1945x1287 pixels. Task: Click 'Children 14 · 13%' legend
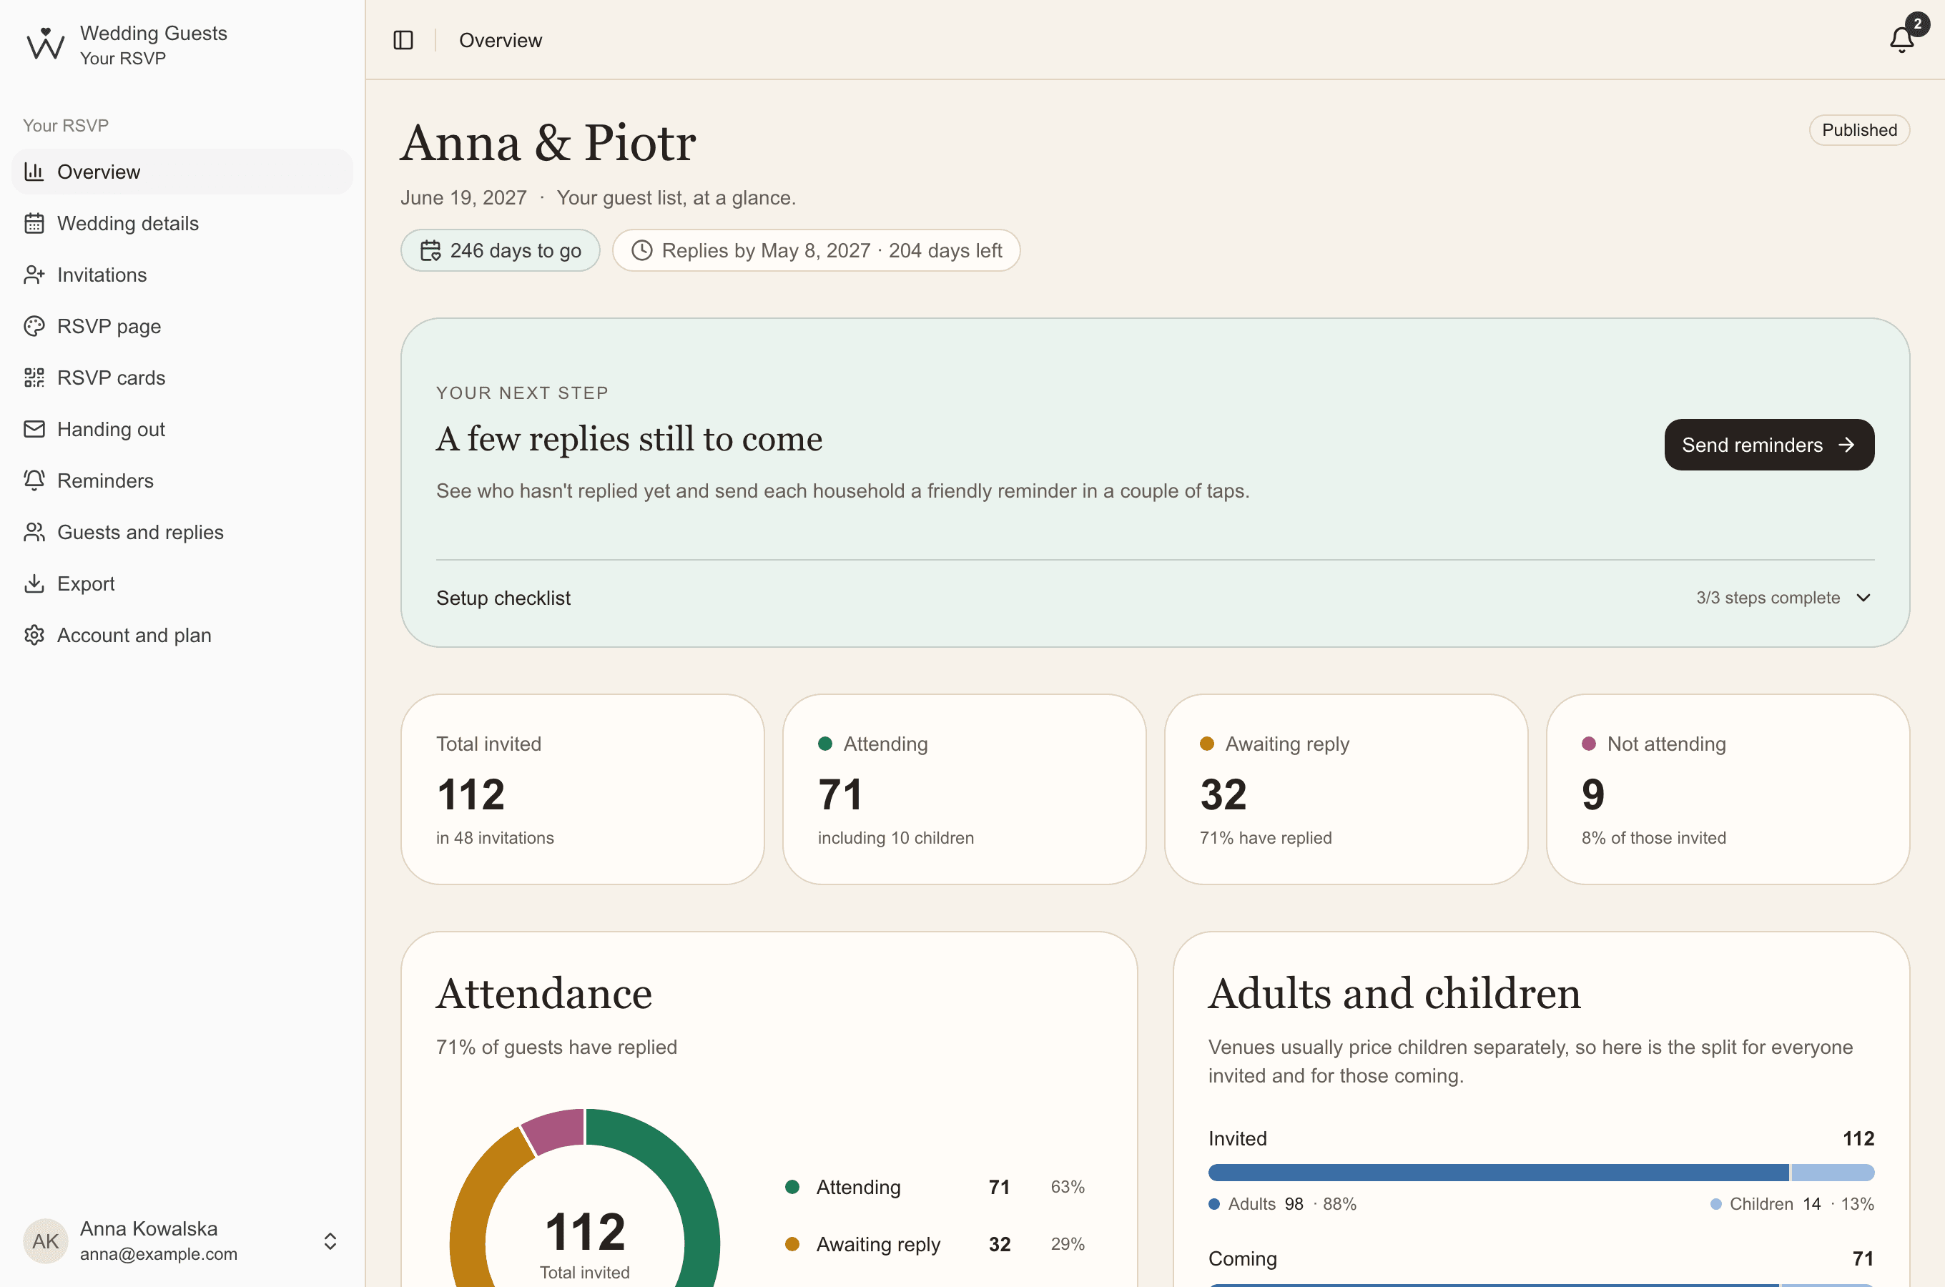[1791, 1204]
